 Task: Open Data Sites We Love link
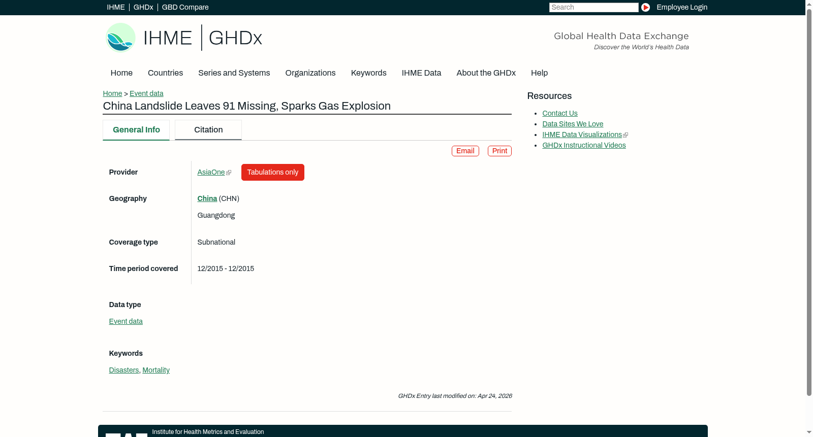click(573, 124)
